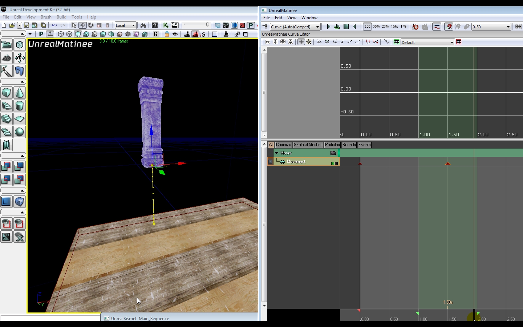Select the keyframe marker at 1.50s
523x327 pixels.
pyautogui.click(x=447, y=163)
